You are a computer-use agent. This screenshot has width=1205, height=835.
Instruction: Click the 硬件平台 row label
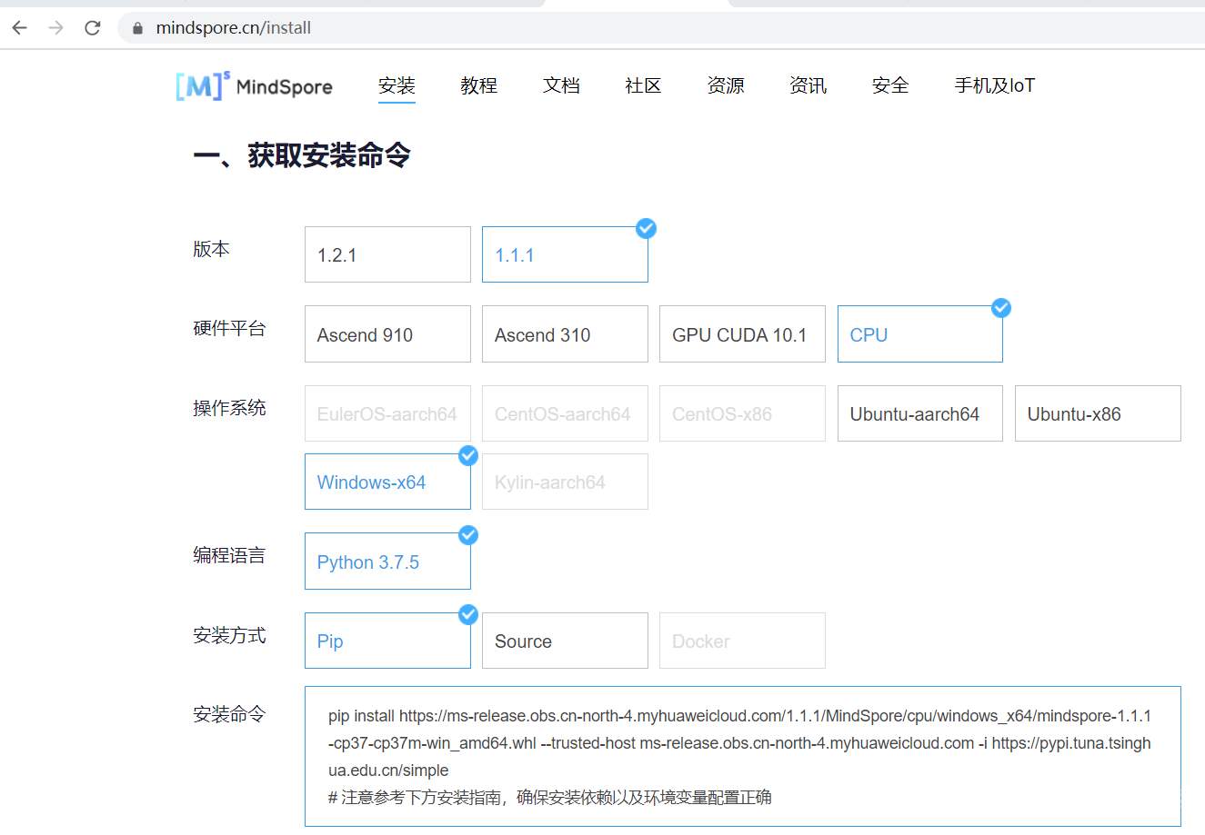click(x=229, y=328)
